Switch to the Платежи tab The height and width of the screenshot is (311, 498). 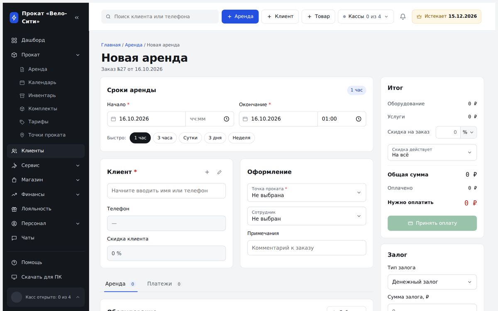click(x=164, y=284)
